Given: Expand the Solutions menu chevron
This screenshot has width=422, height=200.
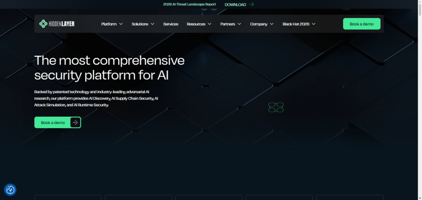Looking at the screenshot, I should pyautogui.click(x=152, y=24).
